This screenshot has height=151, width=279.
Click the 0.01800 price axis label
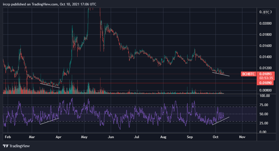pyautogui.click(x=266, y=35)
